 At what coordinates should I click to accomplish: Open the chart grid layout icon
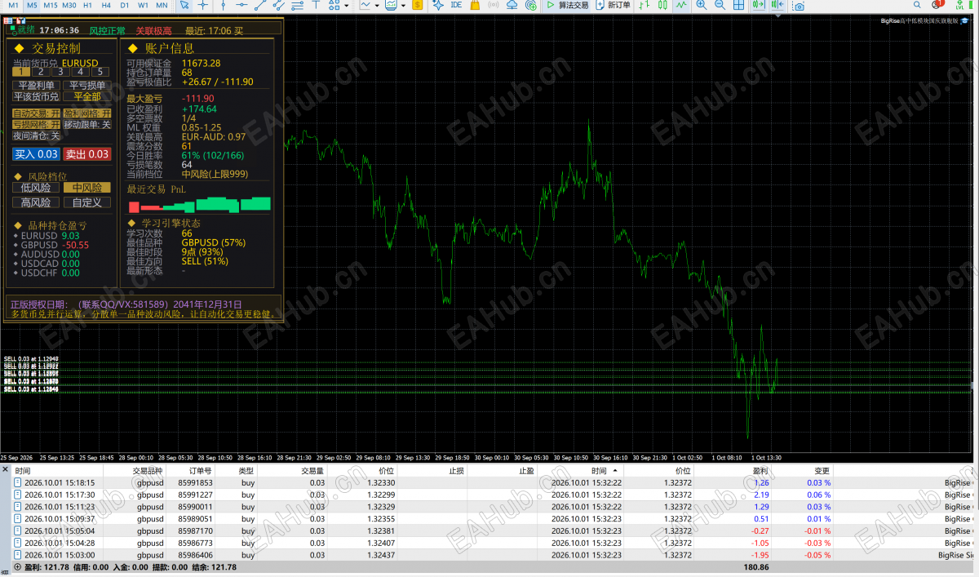click(x=740, y=5)
